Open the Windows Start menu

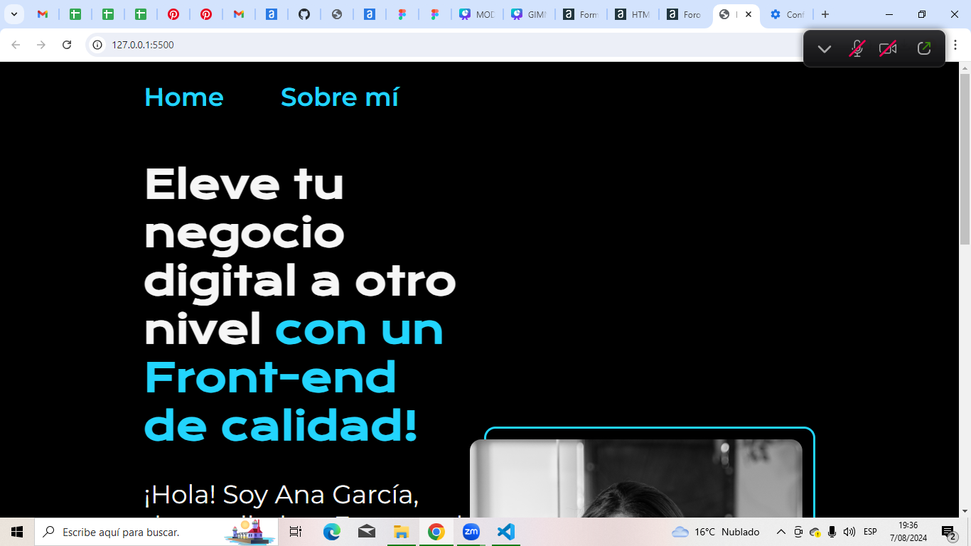(x=17, y=532)
